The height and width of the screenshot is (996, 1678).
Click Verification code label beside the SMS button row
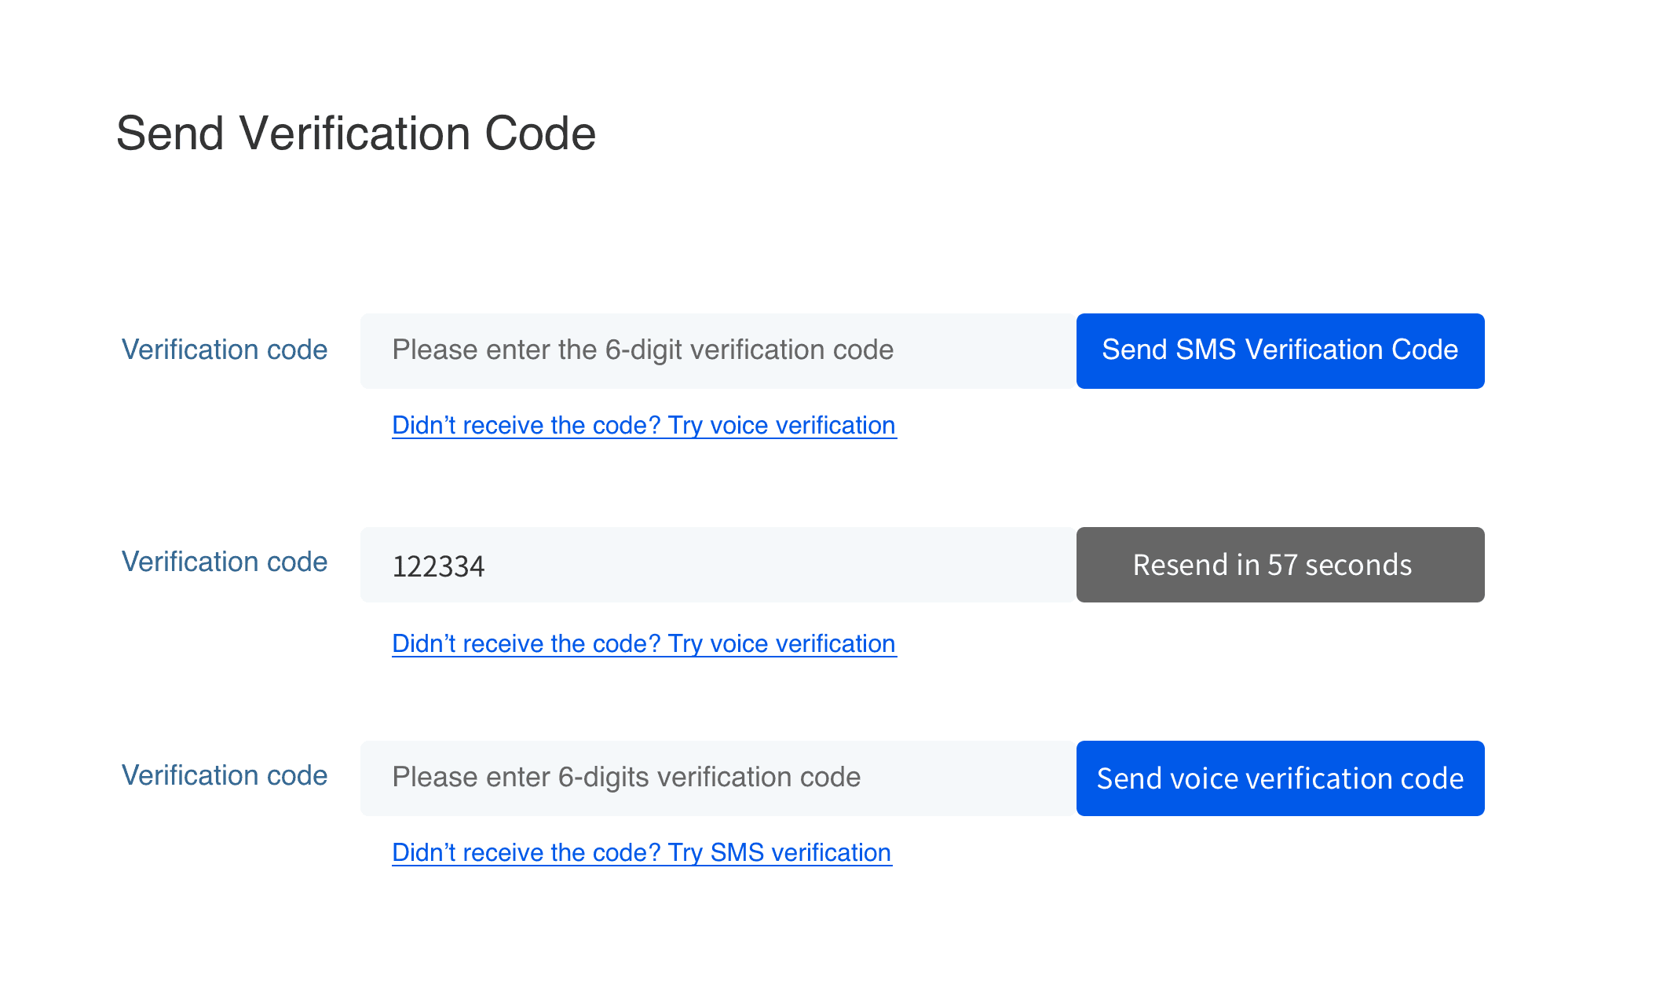click(224, 350)
